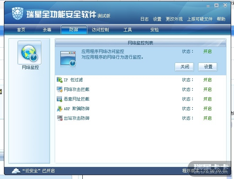Click 开启 status of 应用程序网络访问监控
The width and height of the screenshot is (234, 179).
pyautogui.click(x=207, y=51)
